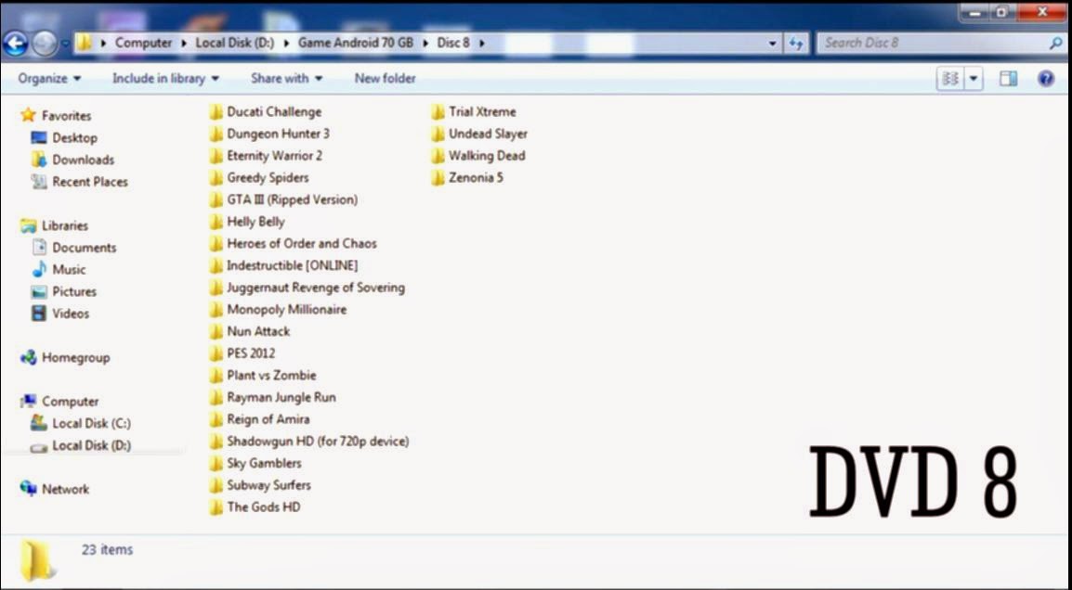Screen dimensions: 1072x590
Task: Select the Greedy Spiders folder icon
Action: [x=216, y=177]
